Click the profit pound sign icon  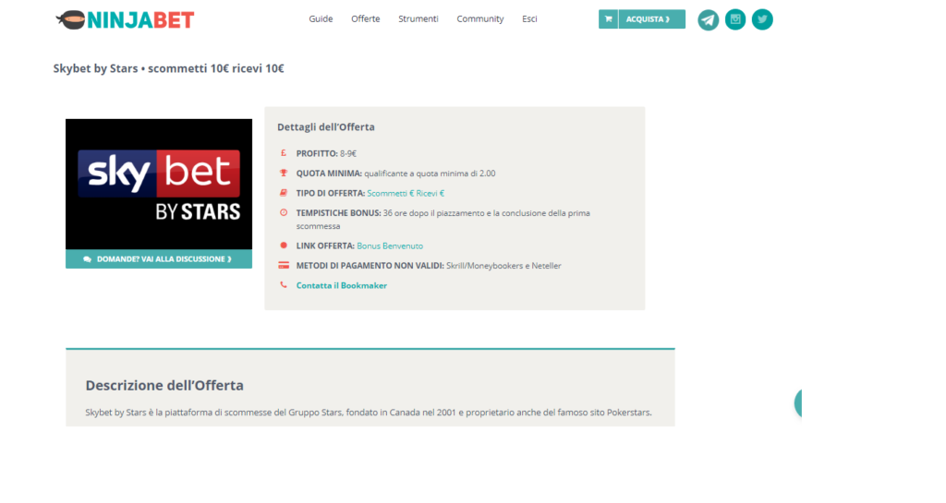pyautogui.click(x=284, y=153)
